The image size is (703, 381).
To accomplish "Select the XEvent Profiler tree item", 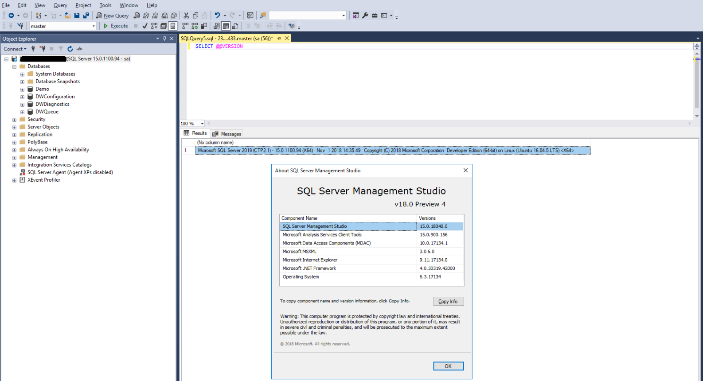I will tap(44, 180).
